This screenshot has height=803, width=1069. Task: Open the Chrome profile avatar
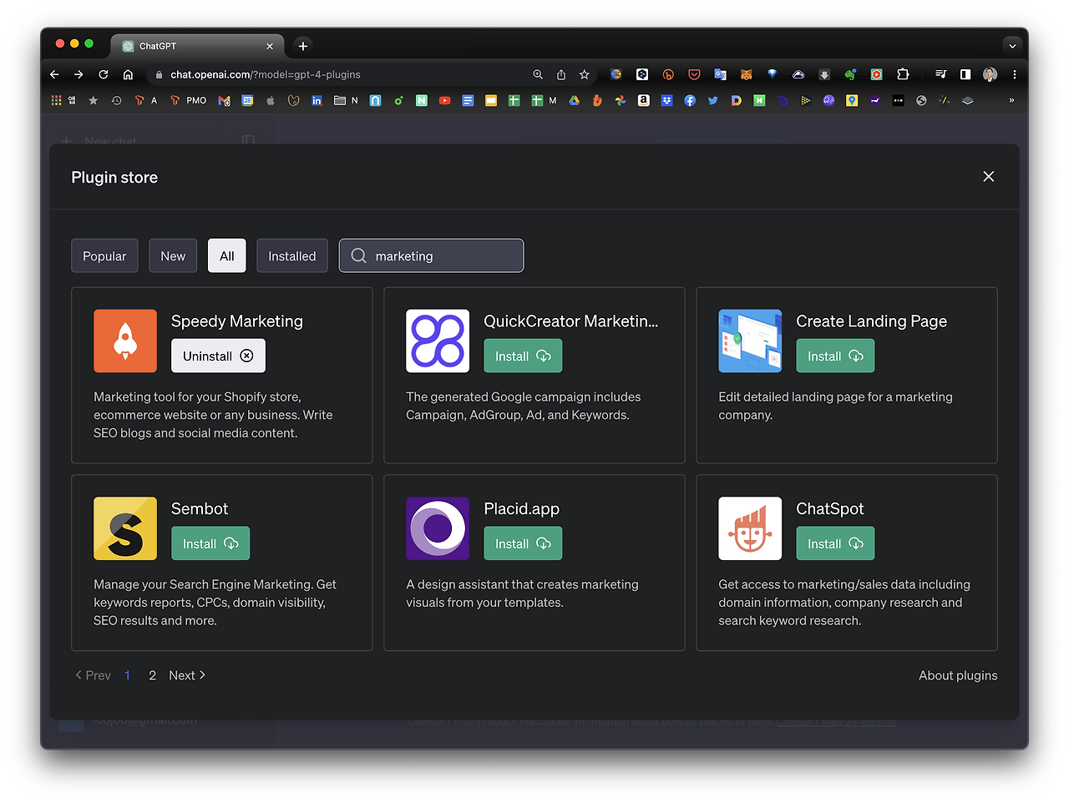click(x=990, y=74)
